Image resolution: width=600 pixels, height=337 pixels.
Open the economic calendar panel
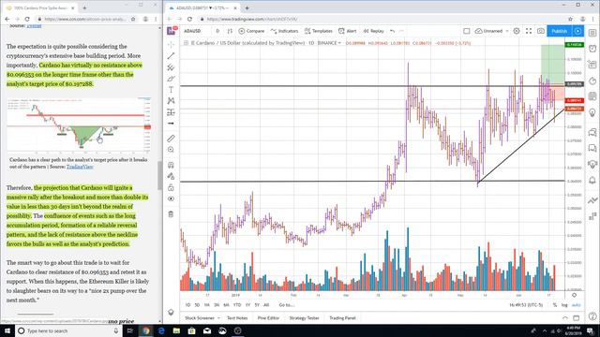point(592,96)
